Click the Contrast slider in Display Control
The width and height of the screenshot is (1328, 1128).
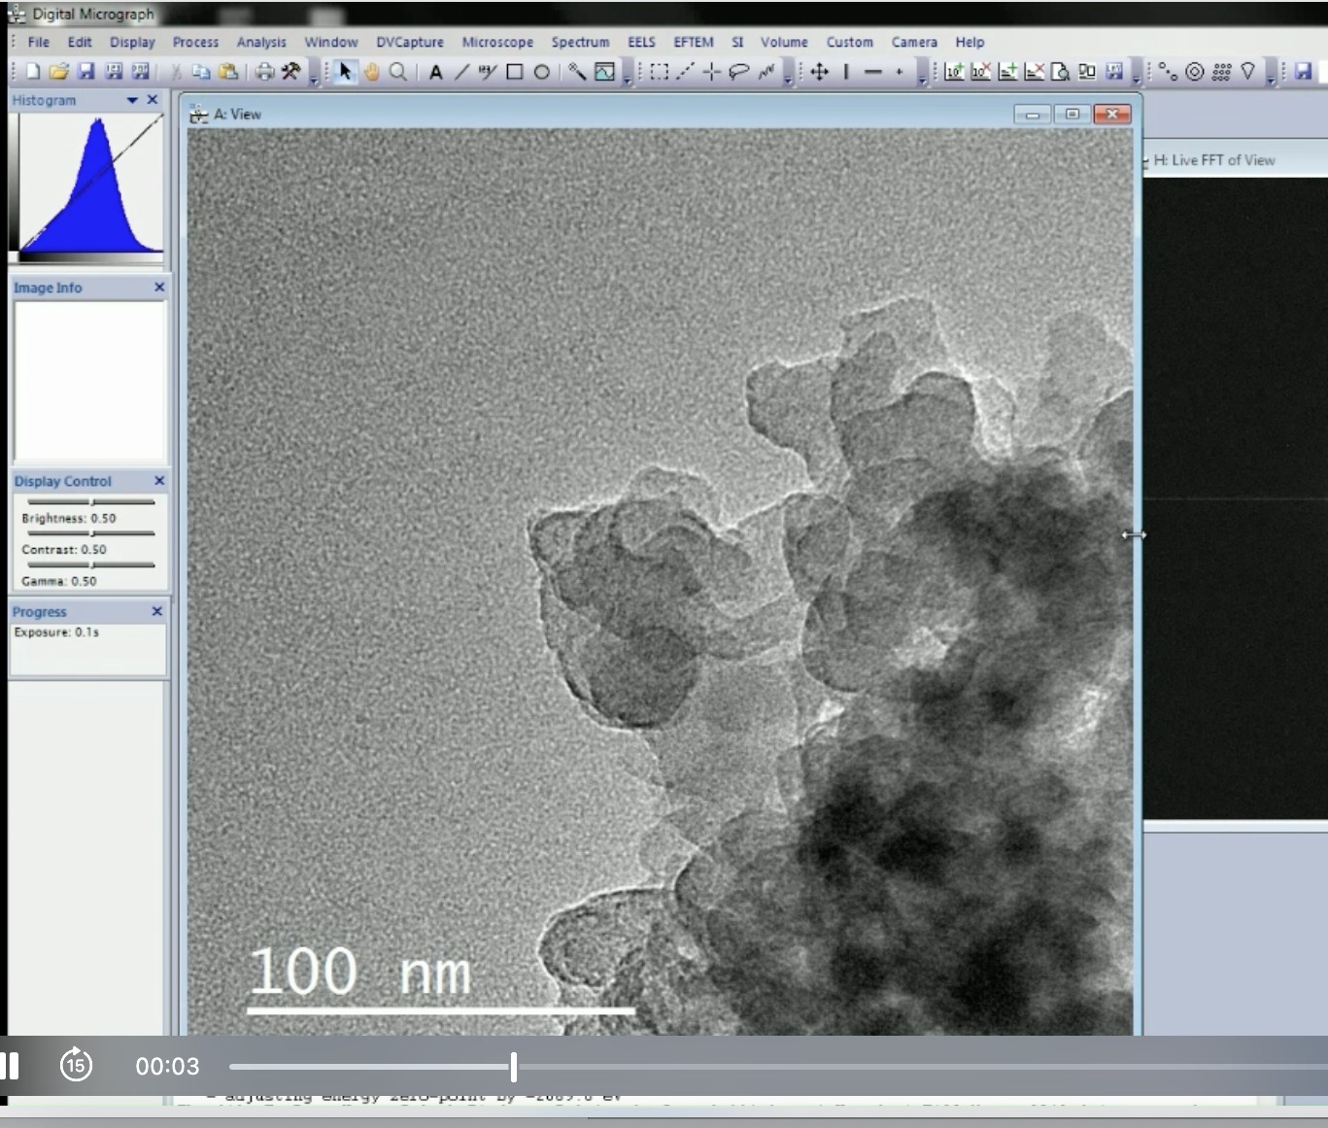click(91, 532)
